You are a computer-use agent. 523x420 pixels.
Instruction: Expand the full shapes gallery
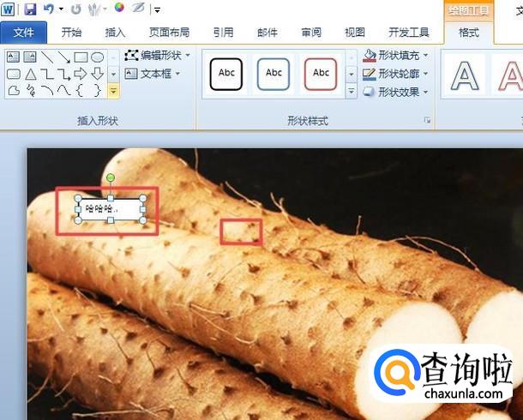pos(113,91)
